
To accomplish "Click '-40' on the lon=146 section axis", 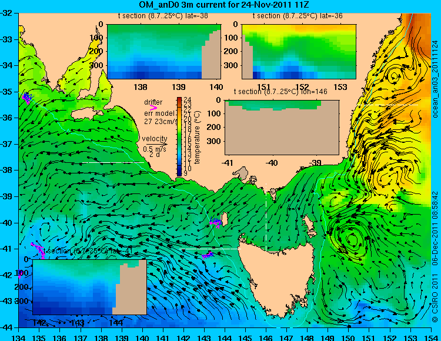I will 272,162.
